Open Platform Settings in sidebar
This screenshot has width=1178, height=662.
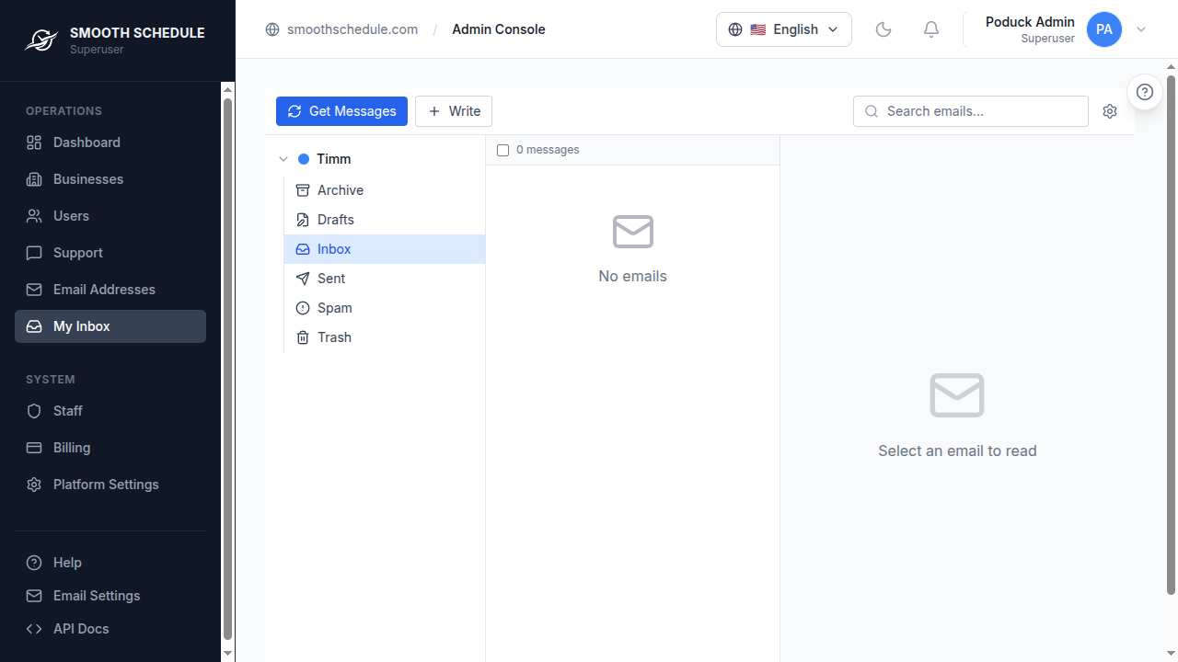[106, 485]
